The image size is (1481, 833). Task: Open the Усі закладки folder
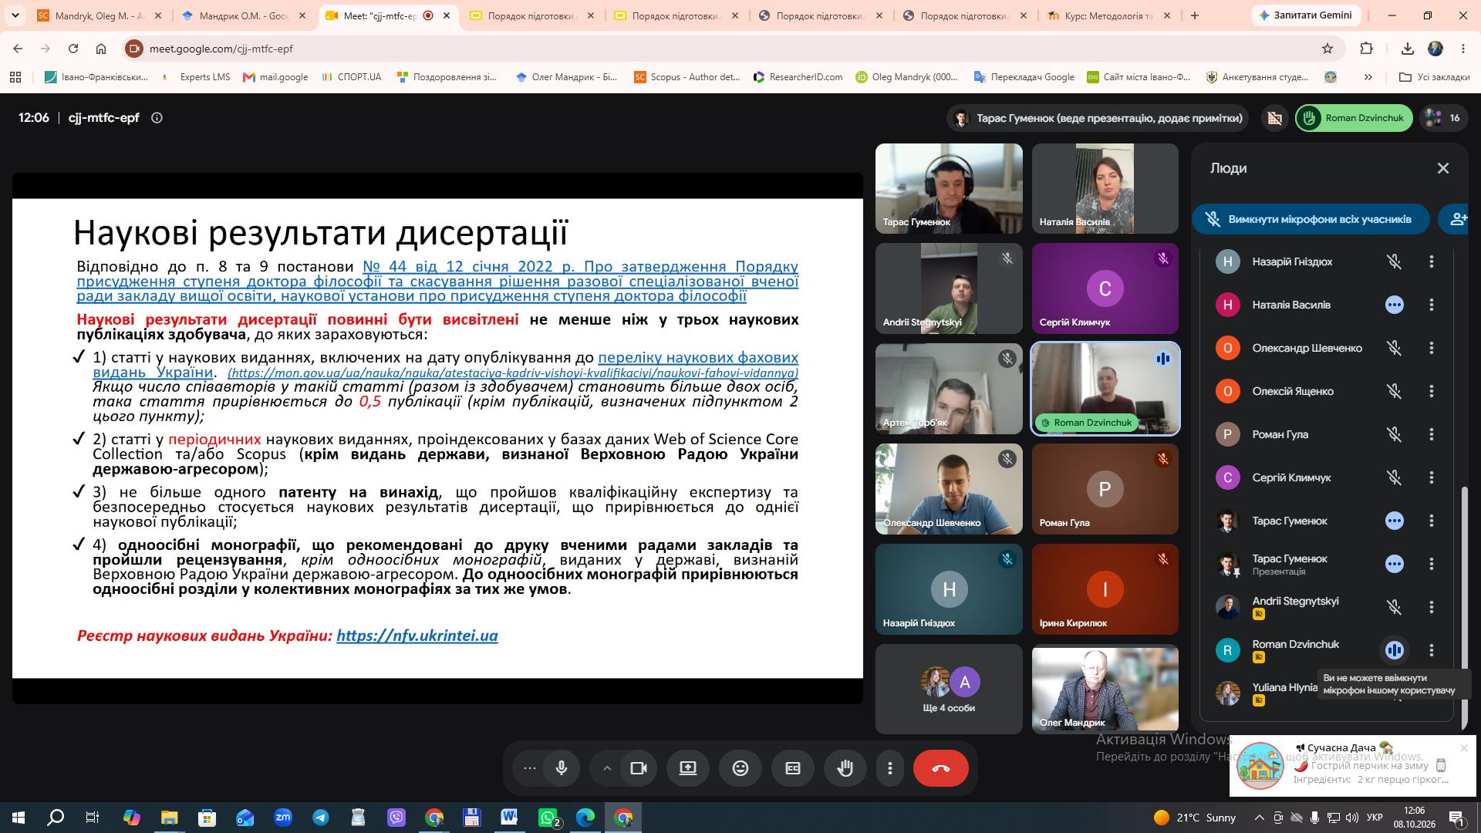pos(1435,77)
